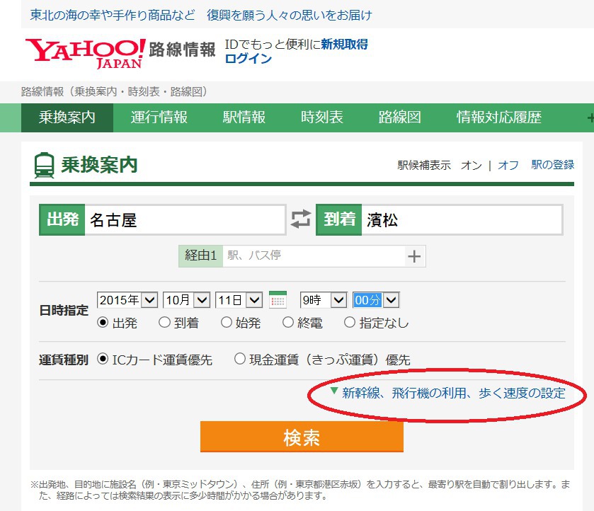
Task: Select the 指定なし radio button
Action: 349,322
